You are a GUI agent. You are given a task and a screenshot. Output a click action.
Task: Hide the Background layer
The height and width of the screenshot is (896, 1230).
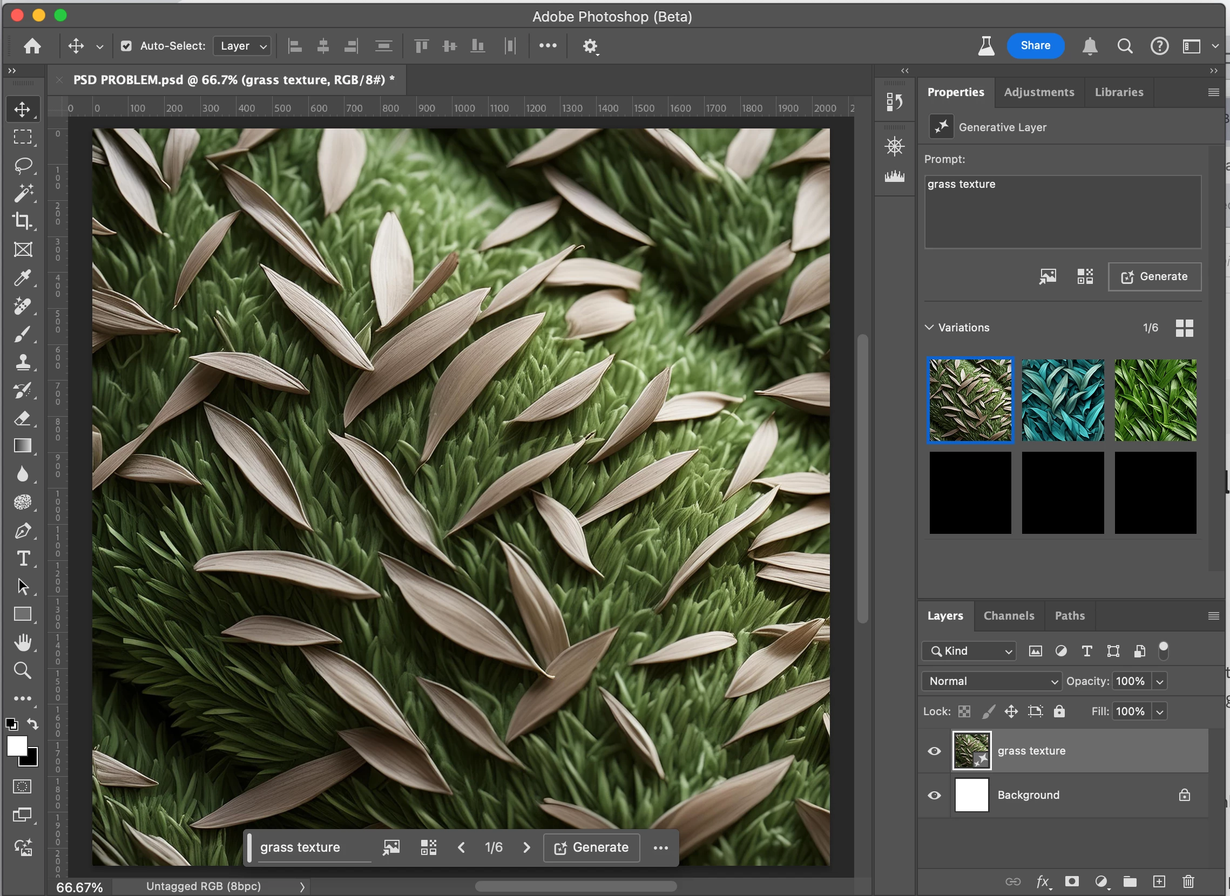(x=934, y=795)
